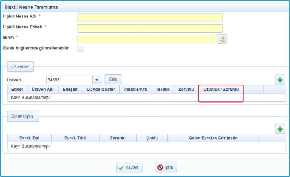Select the Gelen Evrakta Görünsün column header
The image size is (290, 177).
tap(213, 138)
